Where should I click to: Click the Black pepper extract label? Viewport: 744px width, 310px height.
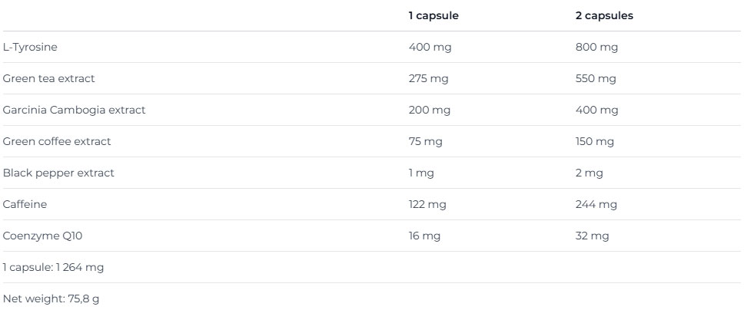click(58, 173)
